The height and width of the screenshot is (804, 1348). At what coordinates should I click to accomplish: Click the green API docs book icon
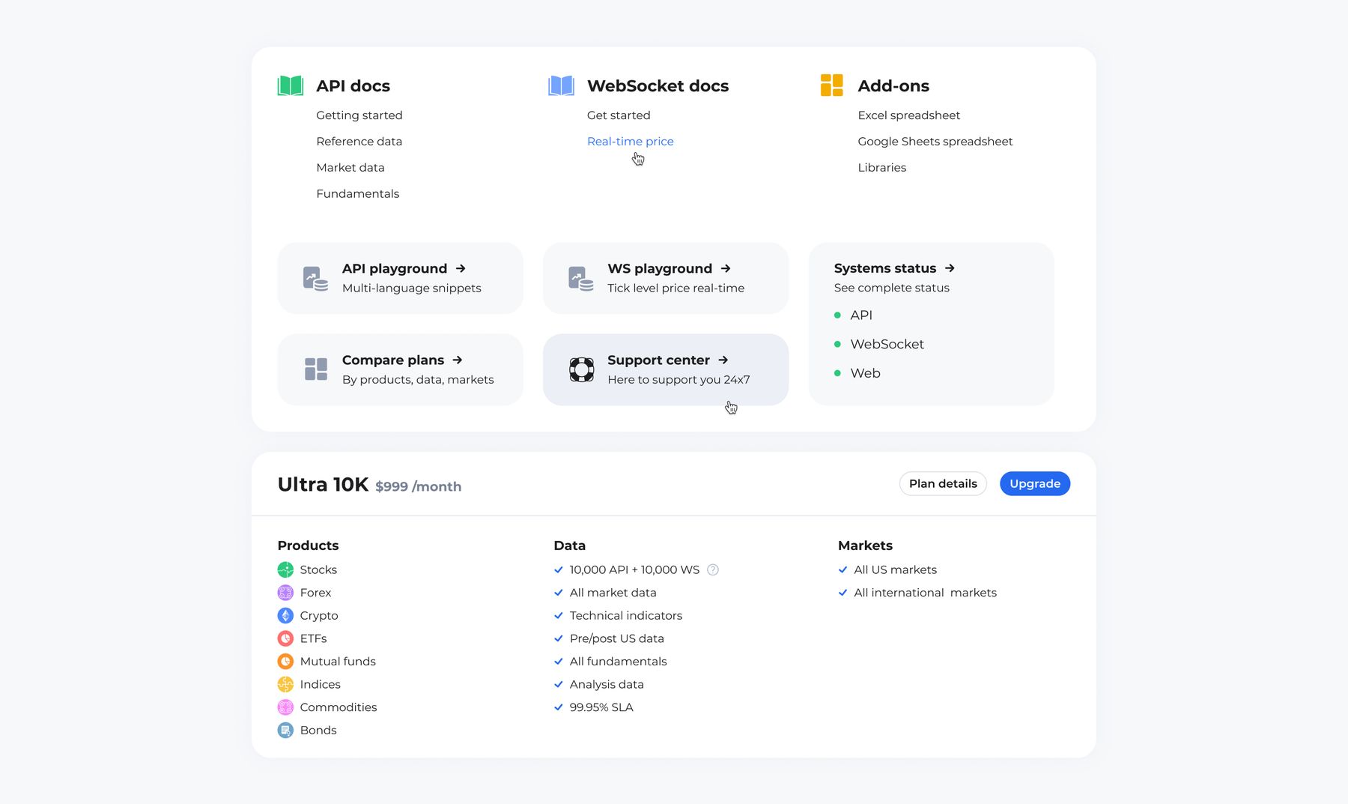tap(291, 85)
